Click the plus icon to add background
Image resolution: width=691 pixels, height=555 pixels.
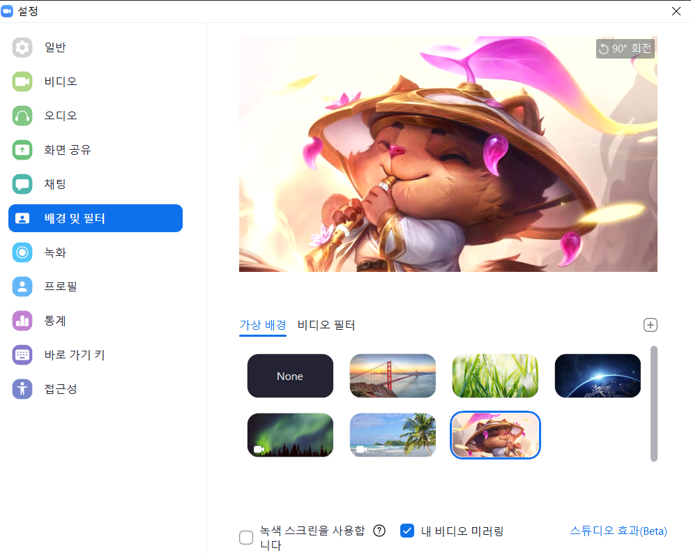(651, 325)
